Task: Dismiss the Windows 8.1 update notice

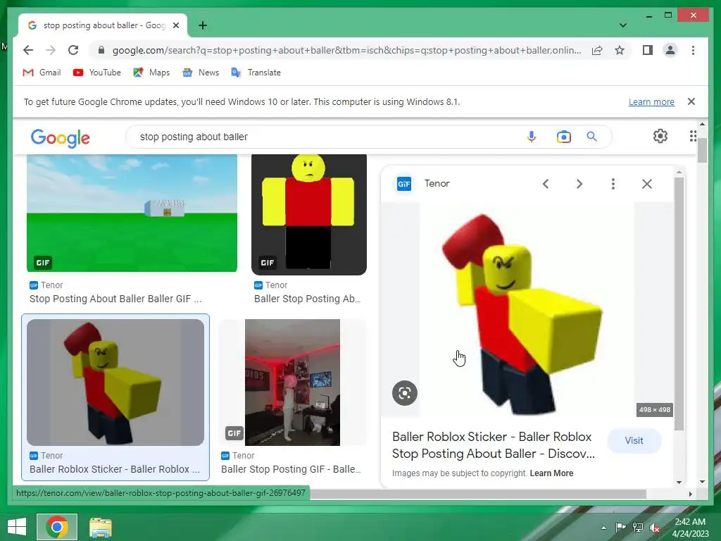Action: pyautogui.click(x=691, y=101)
